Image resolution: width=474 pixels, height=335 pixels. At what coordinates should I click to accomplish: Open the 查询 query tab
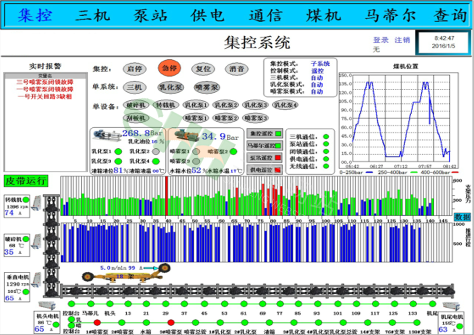pos(449,16)
